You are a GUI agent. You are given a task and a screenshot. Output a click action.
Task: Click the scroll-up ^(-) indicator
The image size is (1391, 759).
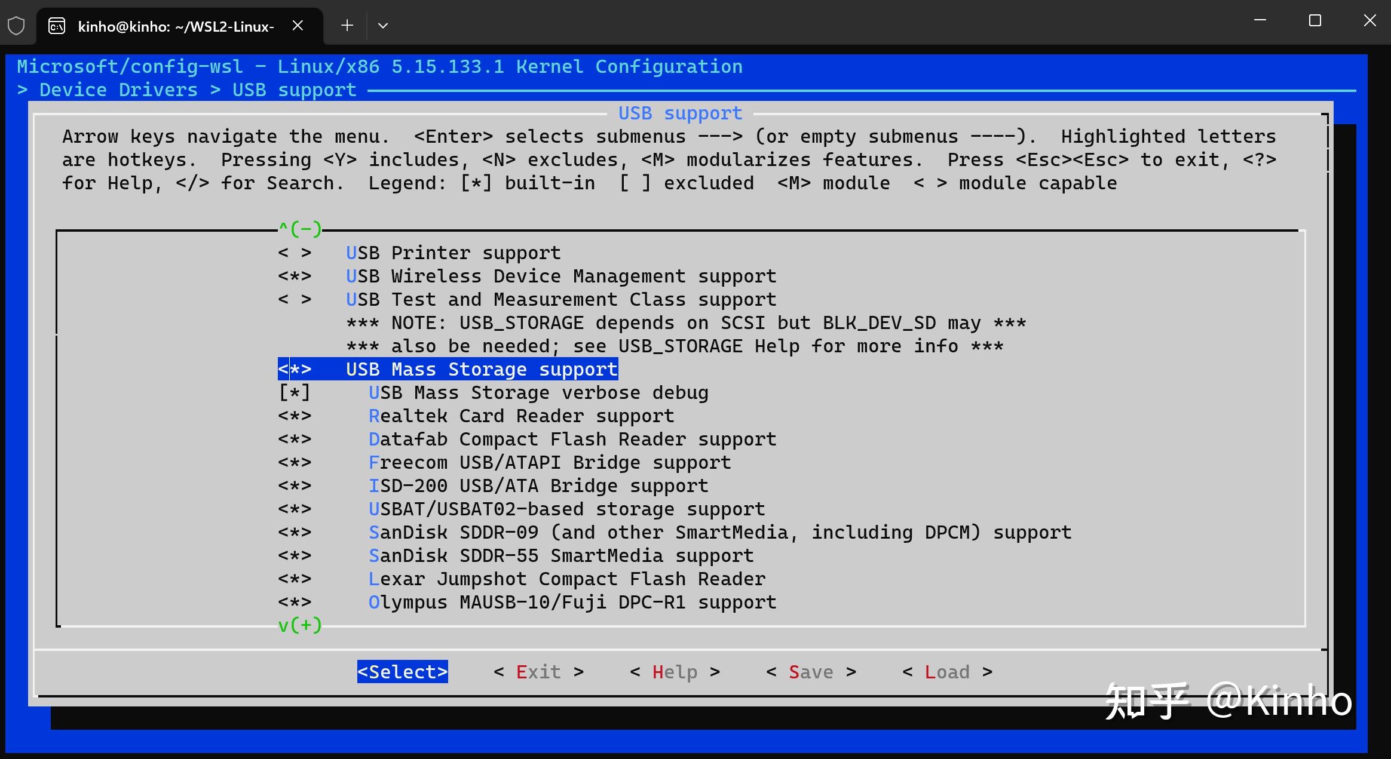(300, 229)
